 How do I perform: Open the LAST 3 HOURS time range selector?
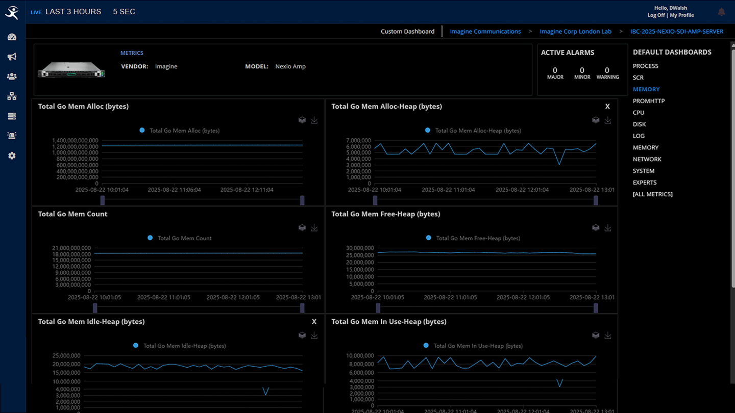pyautogui.click(x=73, y=12)
